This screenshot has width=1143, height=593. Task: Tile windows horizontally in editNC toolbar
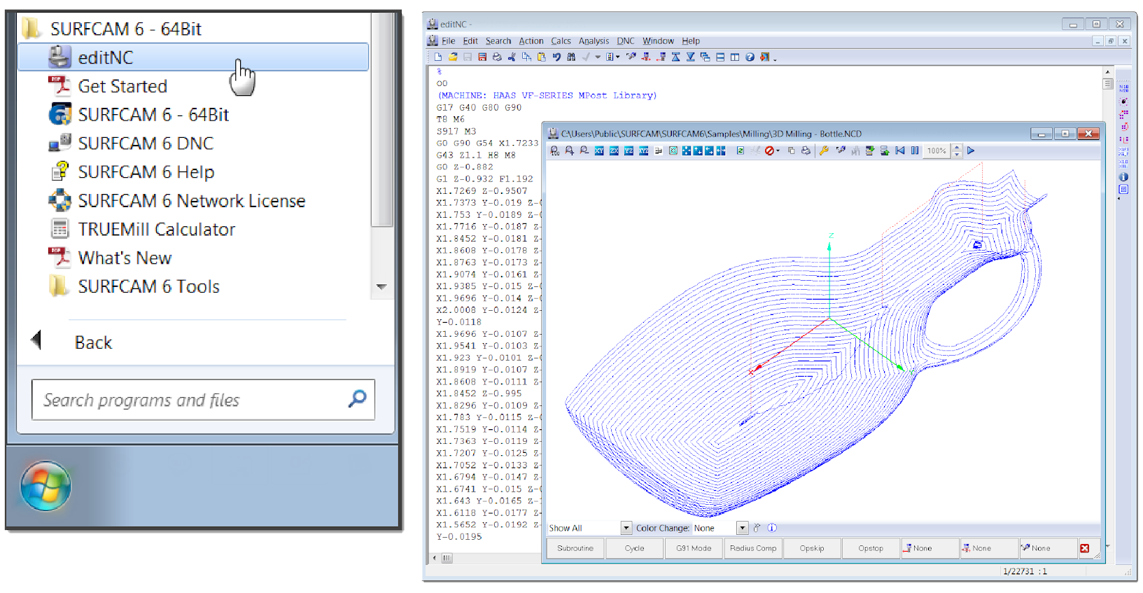pos(720,57)
